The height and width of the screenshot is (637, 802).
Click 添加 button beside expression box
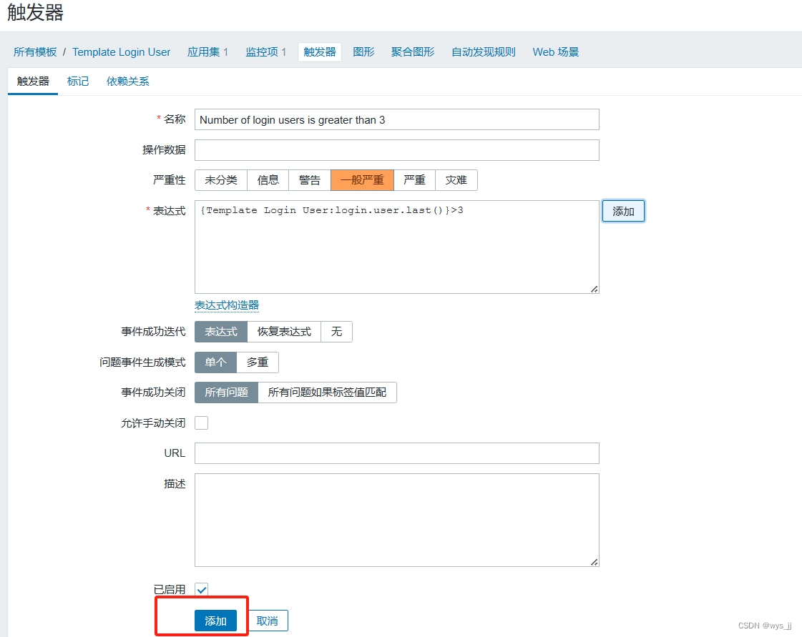coord(623,211)
